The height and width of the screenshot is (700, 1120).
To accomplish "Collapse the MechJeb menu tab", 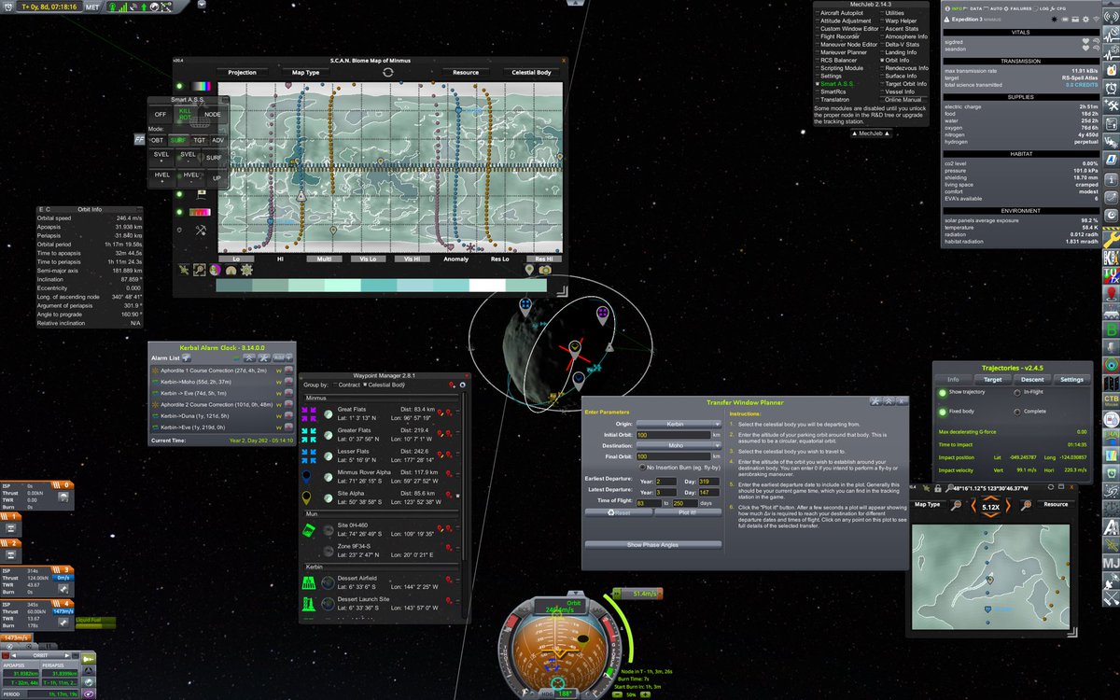I will (x=871, y=133).
